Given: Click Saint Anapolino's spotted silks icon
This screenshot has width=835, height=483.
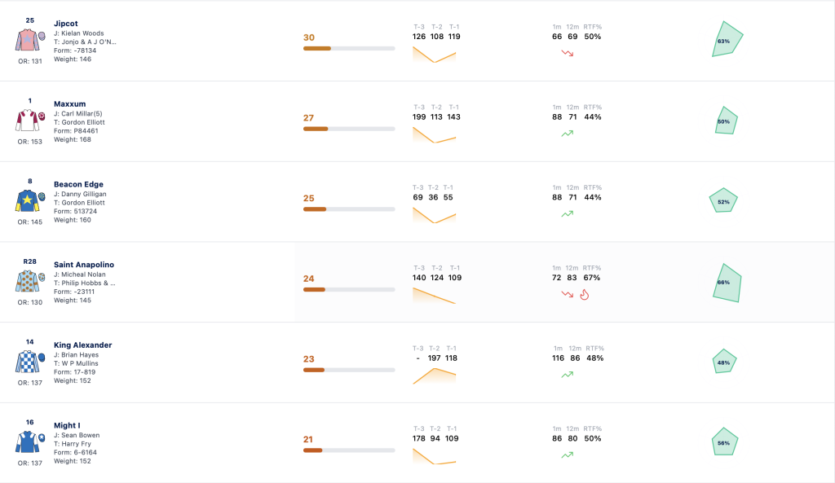Looking at the screenshot, I should tap(30, 281).
